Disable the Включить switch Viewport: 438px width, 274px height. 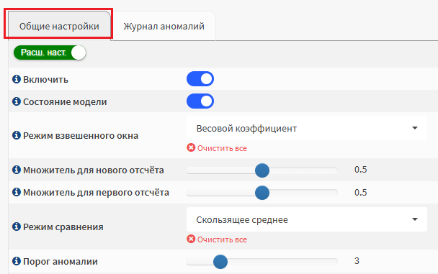(200, 79)
